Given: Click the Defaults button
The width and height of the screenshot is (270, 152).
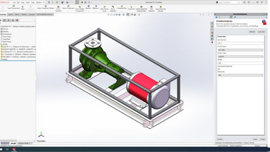Looking at the screenshot, I should pyautogui.click(x=252, y=32).
